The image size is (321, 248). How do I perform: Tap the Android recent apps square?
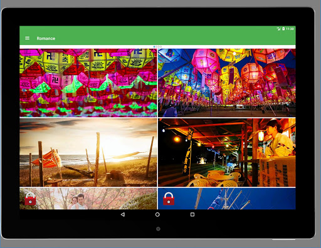click(192, 214)
